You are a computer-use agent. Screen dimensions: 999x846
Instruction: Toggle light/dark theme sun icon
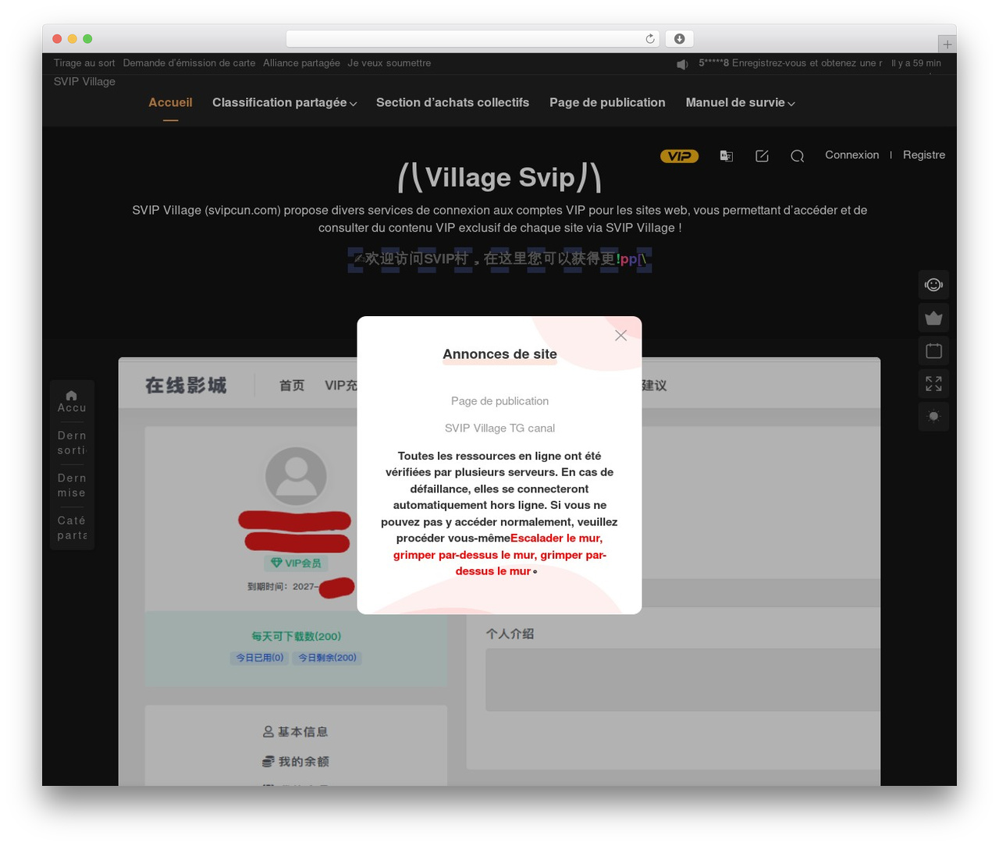click(x=933, y=417)
